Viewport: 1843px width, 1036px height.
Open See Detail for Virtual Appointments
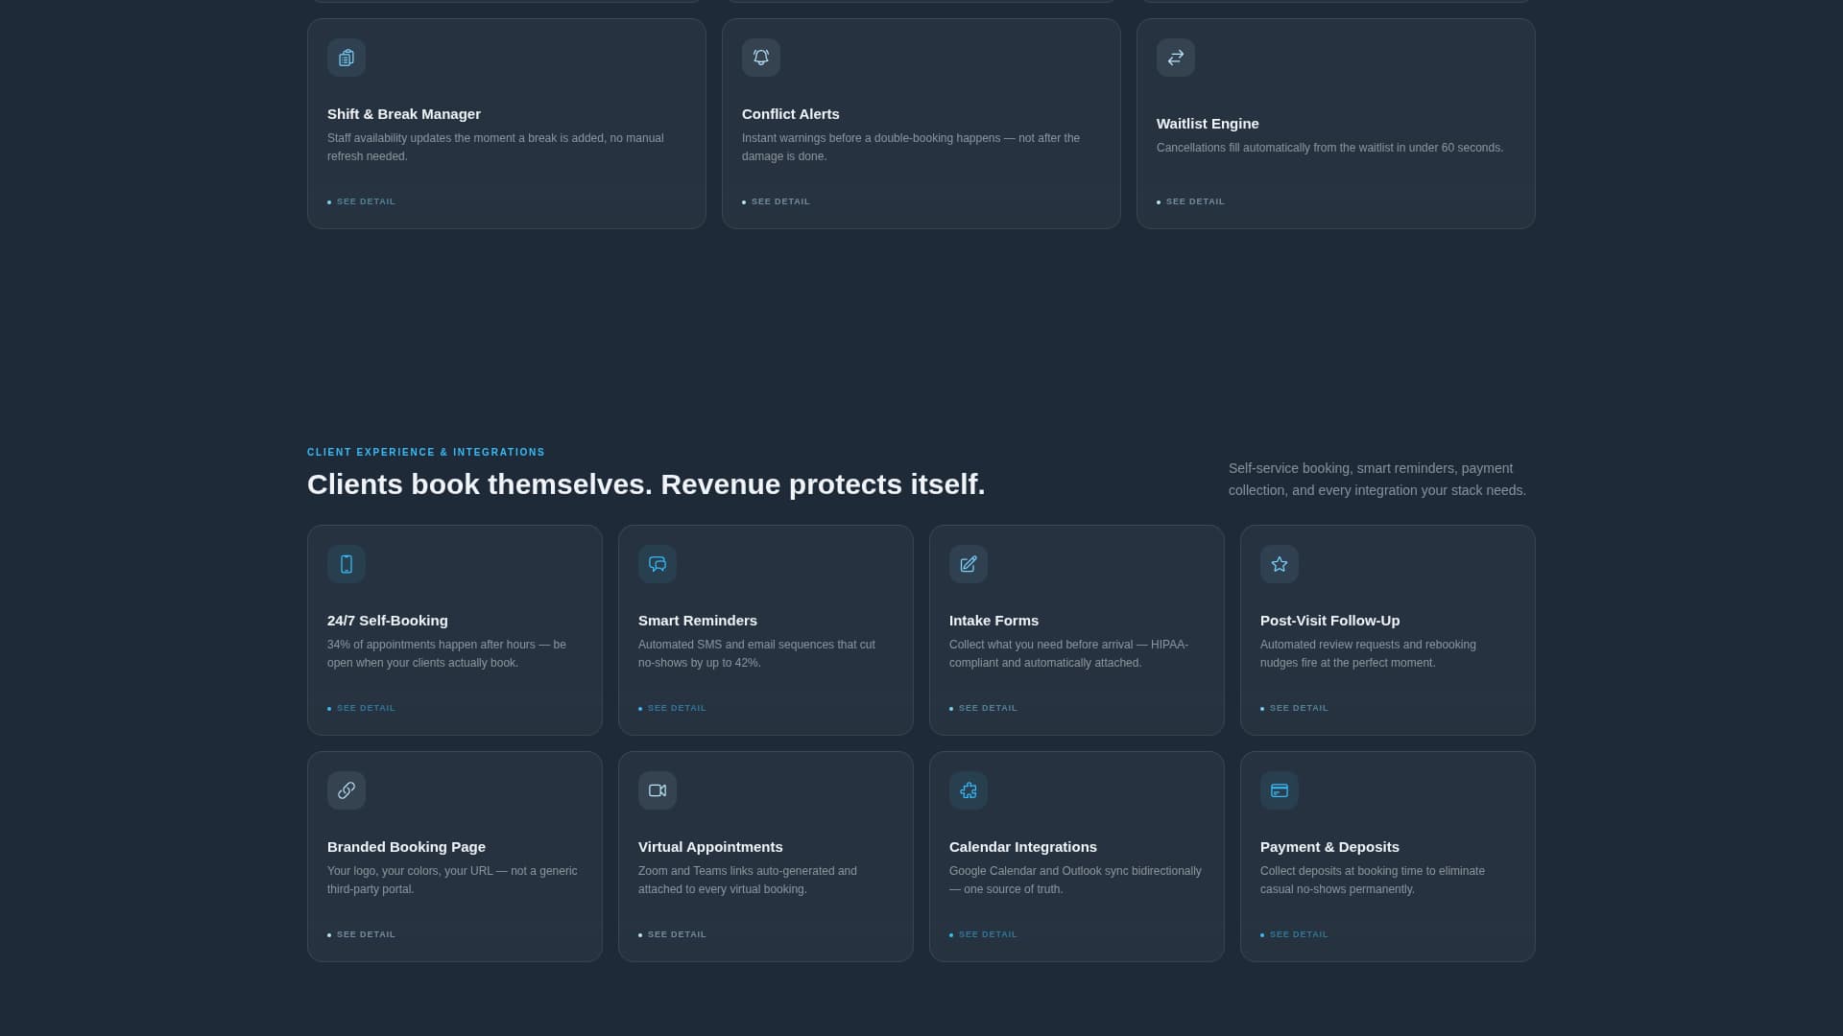pos(673,934)
